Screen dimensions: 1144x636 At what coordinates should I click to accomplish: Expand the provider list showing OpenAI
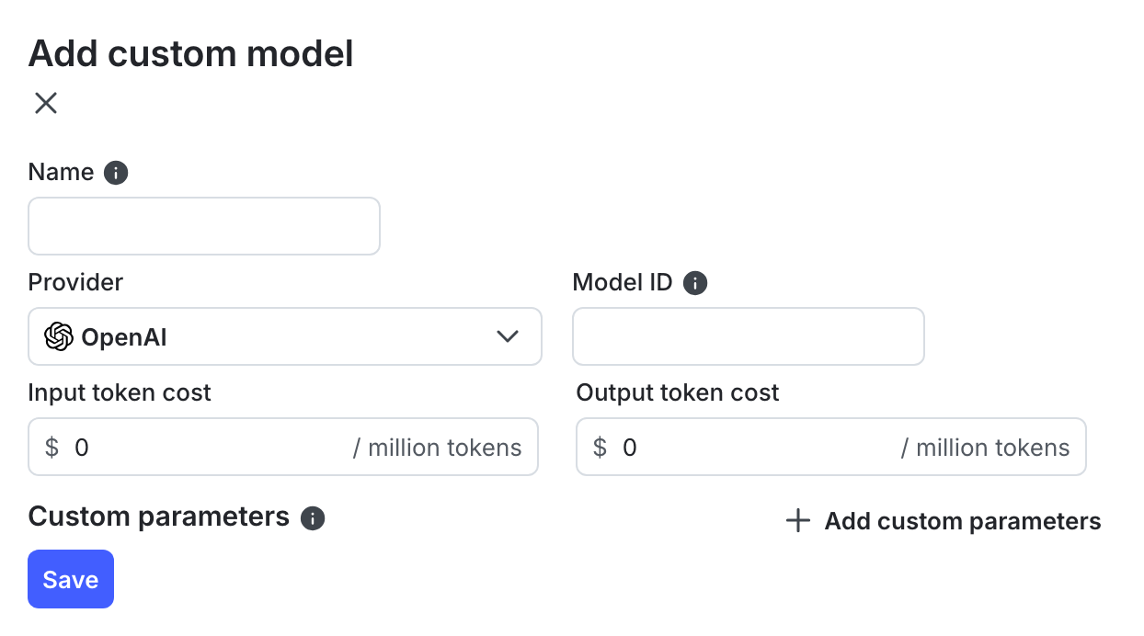click(285, 336)
